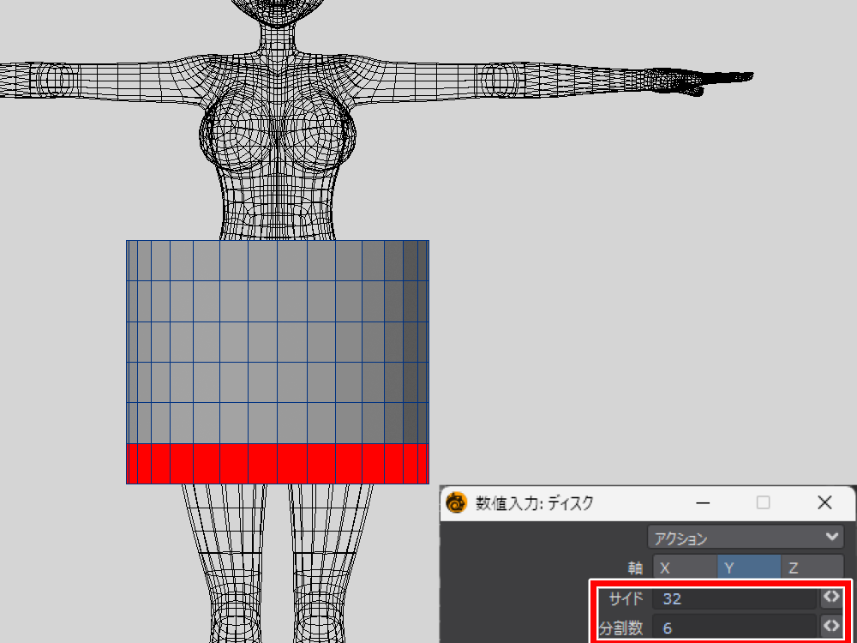The width and height of the screenshot is (857, 643).
Task: Click the gray disk mesh above the red band
Action: coord(277,343)
